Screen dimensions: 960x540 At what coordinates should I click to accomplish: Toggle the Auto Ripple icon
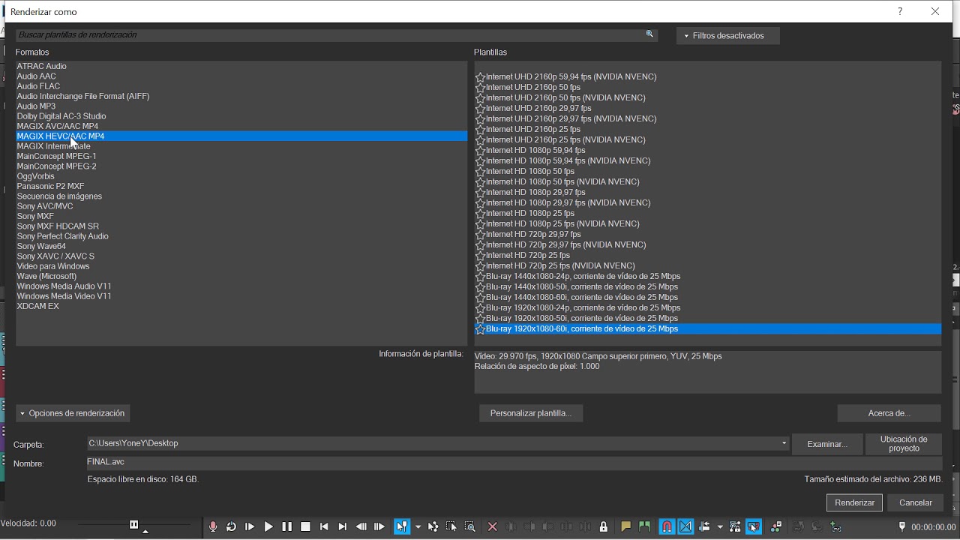[704, 527]
